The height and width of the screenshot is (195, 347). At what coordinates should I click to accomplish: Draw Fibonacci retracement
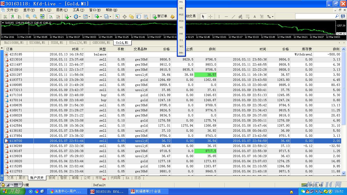[247, 17]
